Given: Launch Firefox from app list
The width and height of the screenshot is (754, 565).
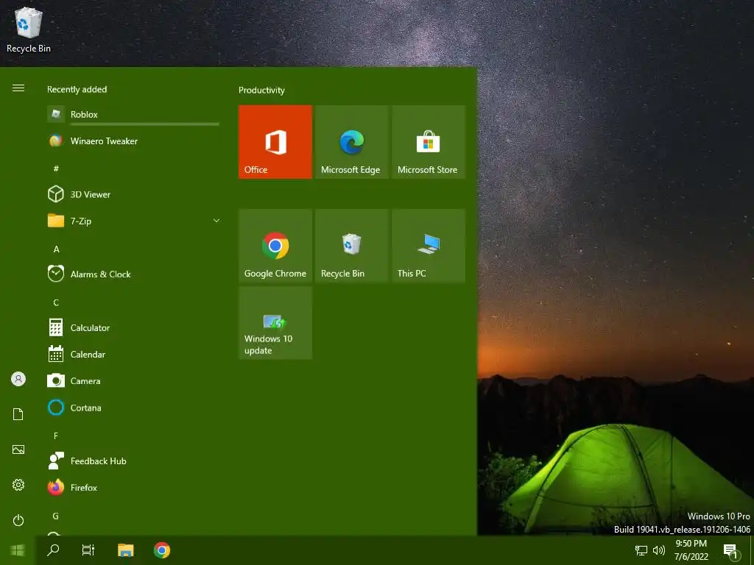Looking at the screenshot, I should point(133,487).
